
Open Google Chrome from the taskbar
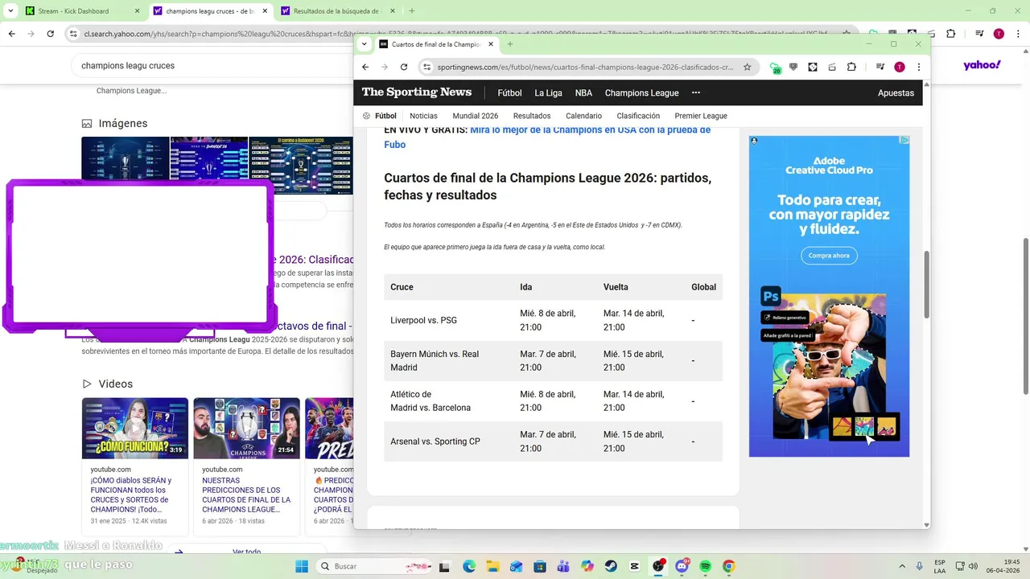[729, 566]
